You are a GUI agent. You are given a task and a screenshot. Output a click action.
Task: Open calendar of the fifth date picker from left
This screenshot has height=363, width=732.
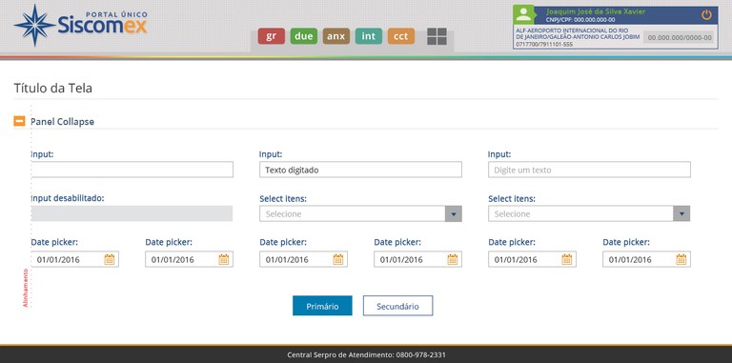coord(567,259)
